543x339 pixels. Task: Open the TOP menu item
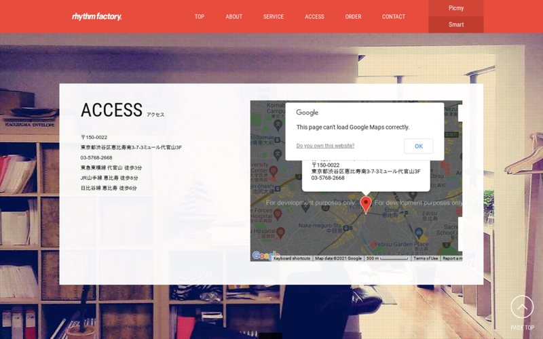(199, 16)
